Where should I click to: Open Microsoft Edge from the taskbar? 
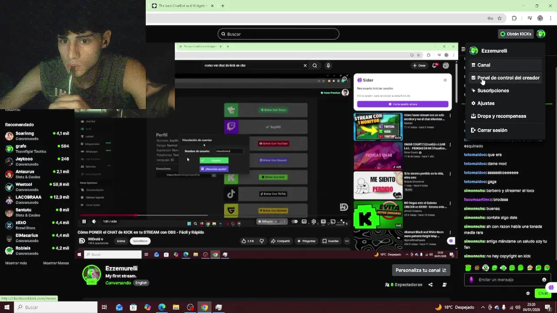[162, 307]
